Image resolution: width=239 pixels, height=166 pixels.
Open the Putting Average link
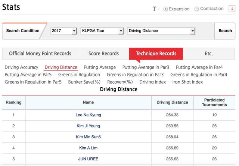[100, 67]
